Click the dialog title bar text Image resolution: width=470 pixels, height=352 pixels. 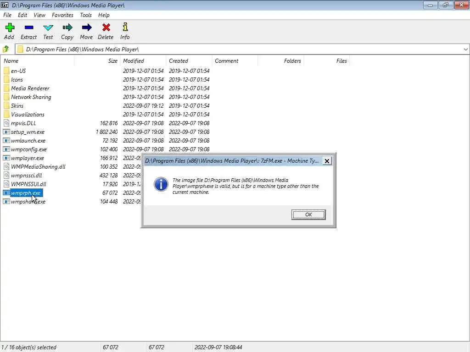pos(232,161)
